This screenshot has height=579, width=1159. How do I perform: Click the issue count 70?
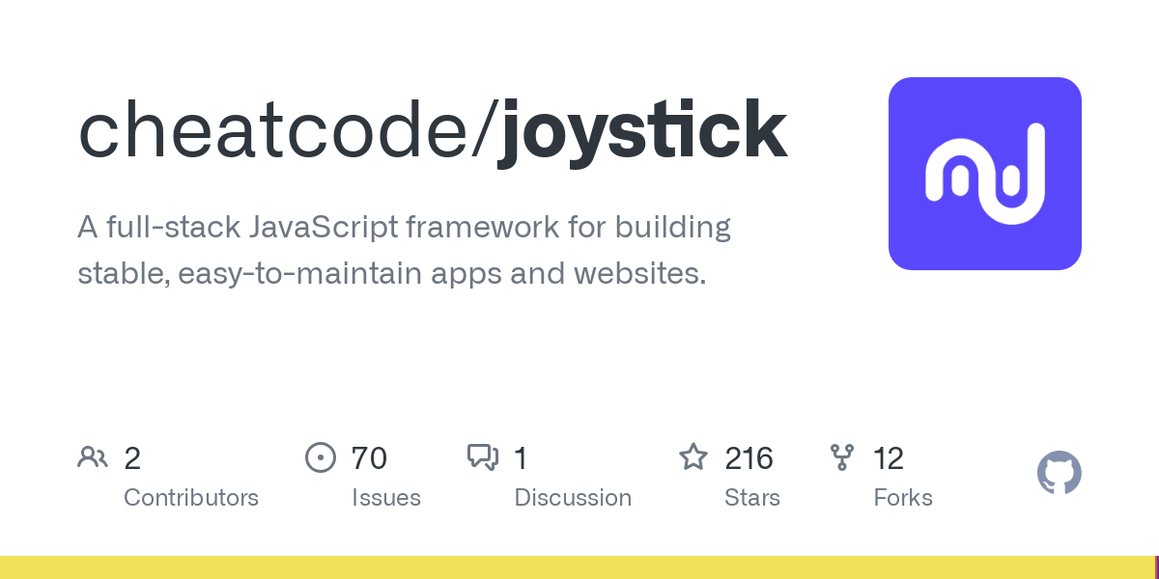tap(369, 458)
